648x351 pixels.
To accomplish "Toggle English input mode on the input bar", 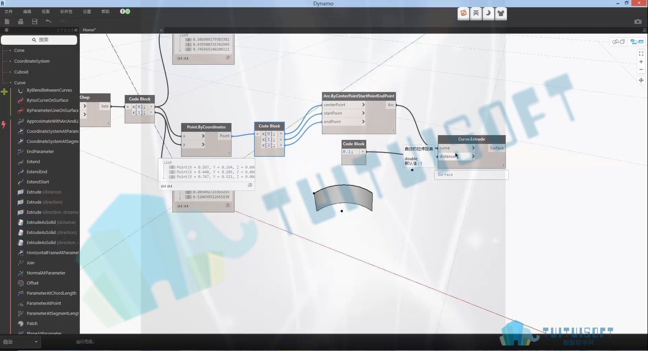I will tap(476, 13).
